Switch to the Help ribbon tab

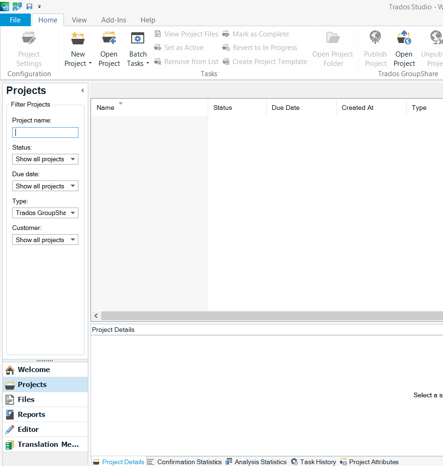(x=148, y=20)
